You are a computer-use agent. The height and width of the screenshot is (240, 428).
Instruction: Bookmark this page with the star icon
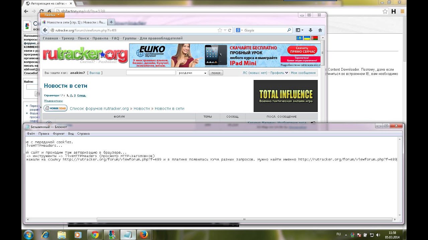click(220, 30)
